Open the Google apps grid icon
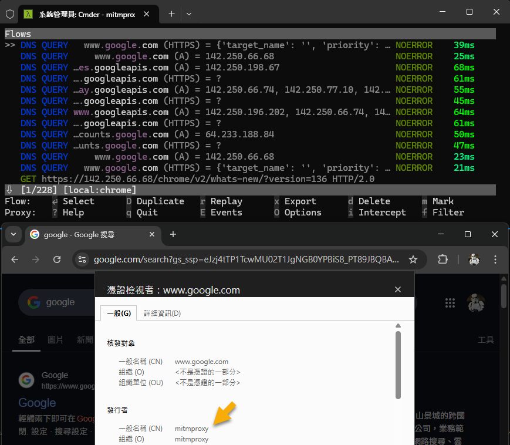 pyautogui.click(x=450, y=302)
